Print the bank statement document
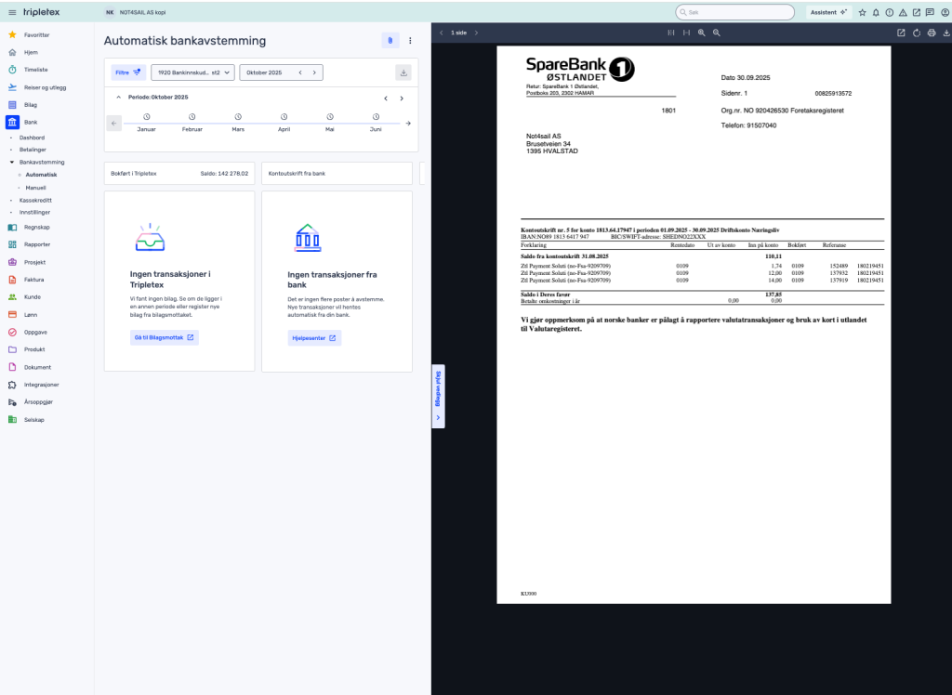 click(931, 33)
